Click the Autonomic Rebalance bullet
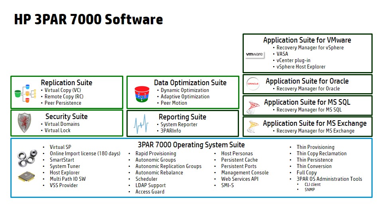The image size is (383, 215). [x=159, y=172]
